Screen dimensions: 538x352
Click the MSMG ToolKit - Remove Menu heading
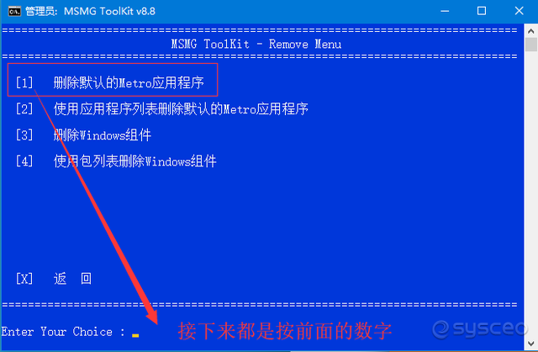[x=256, y=45]
